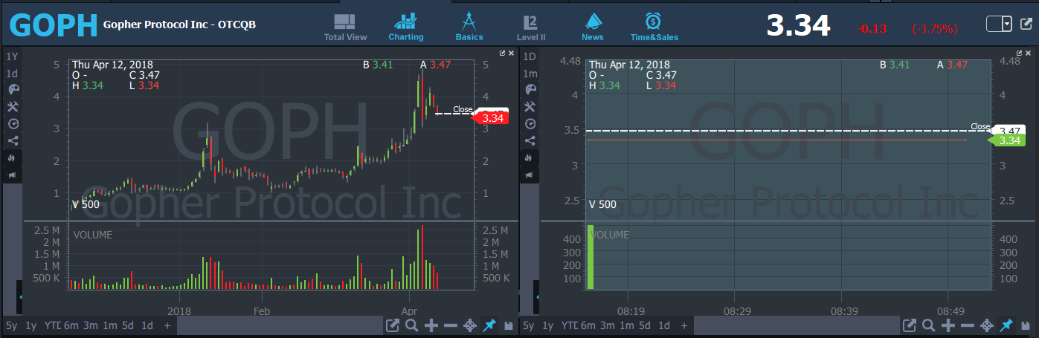The width and height of the screenshot is (1039, 338).
Task: Select 1m range on right chart
Action: point(626,325)
